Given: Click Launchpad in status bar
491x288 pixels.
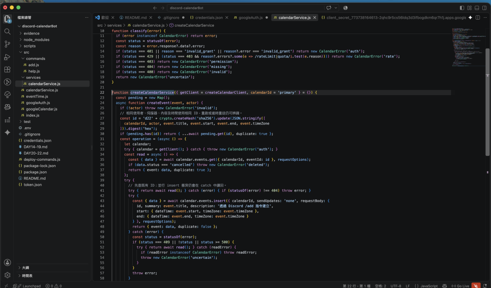Looking at the screenshot, I should (27, 286).
